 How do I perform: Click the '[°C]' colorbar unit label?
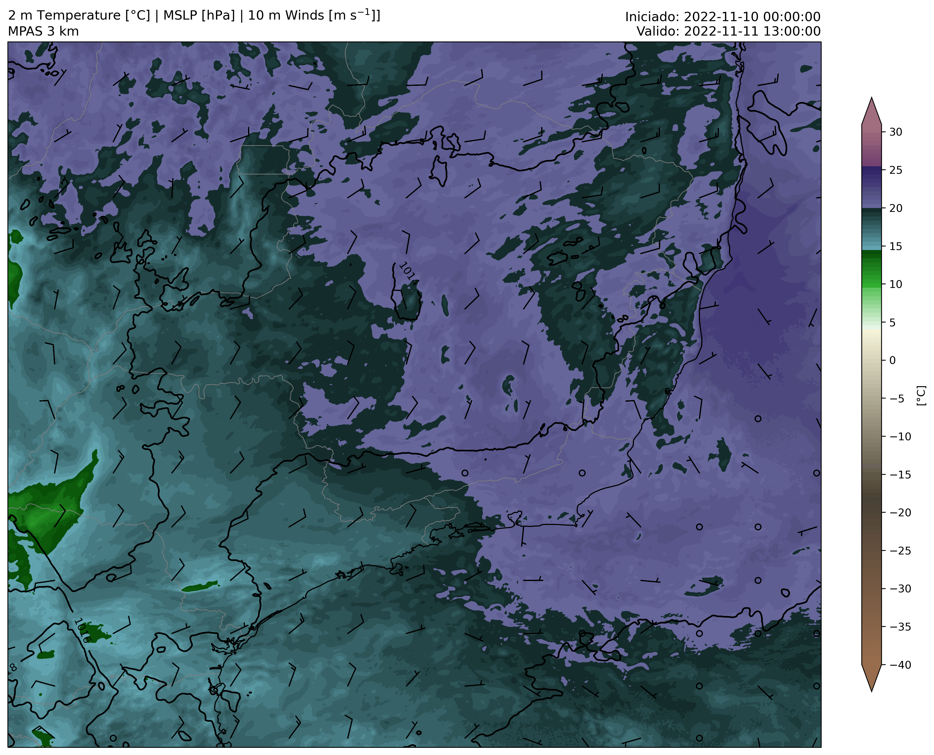click(921, 395)
